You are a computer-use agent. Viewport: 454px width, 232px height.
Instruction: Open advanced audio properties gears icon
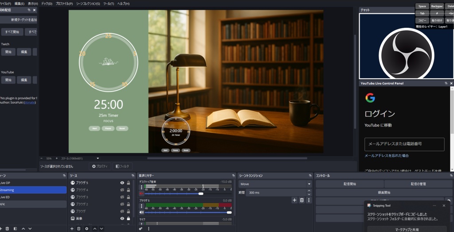141,228
